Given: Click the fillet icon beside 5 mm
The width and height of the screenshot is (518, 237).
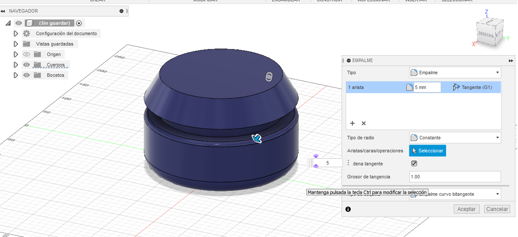Looking at the screenshot, I should pos(409,88).
